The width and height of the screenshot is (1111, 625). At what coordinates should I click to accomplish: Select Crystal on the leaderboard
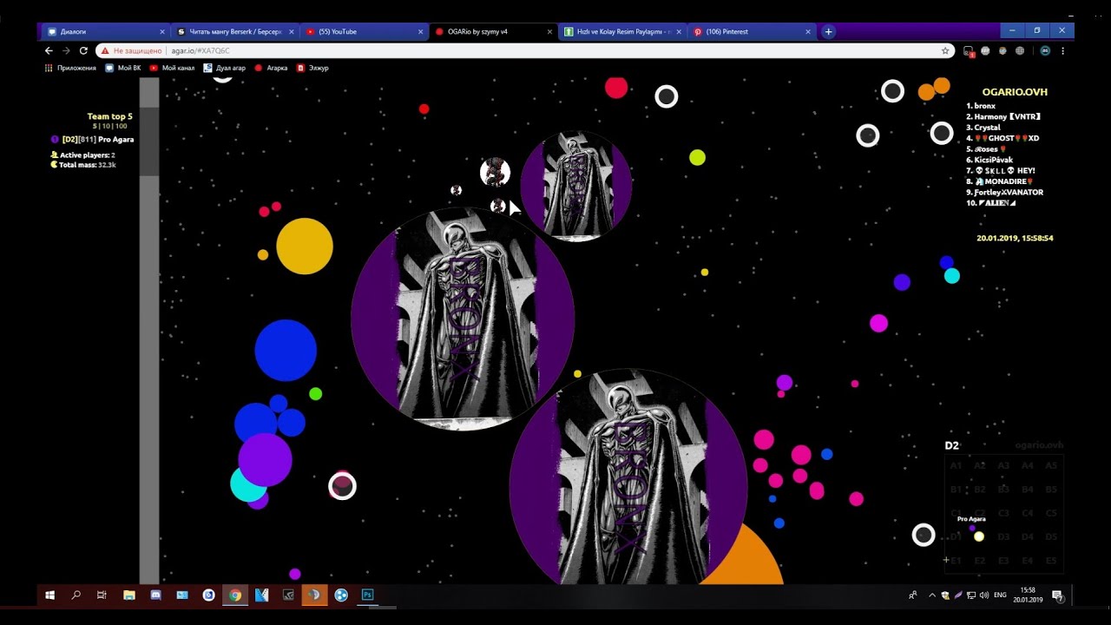click(983, 128)
